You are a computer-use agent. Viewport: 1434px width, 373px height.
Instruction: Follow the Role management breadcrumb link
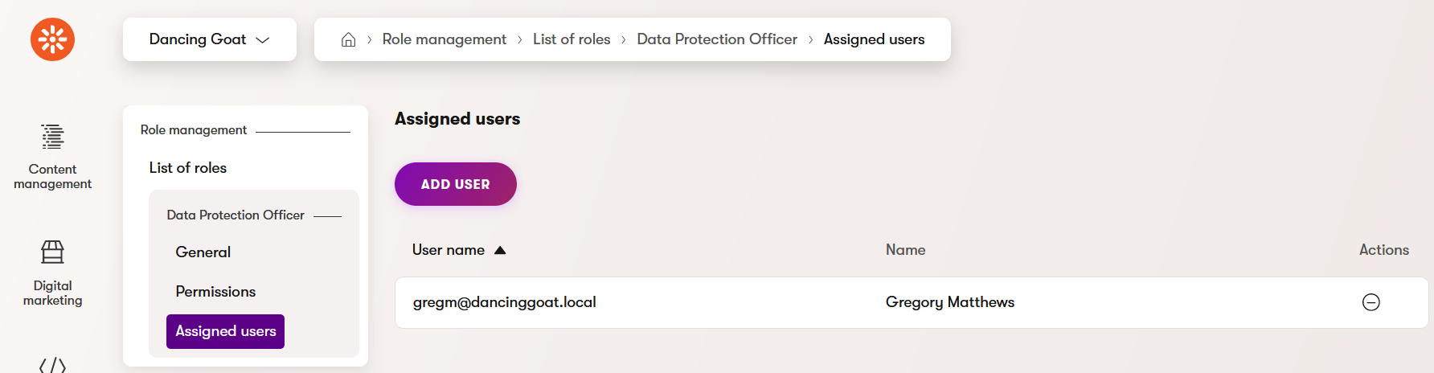[x=445, y=39]
